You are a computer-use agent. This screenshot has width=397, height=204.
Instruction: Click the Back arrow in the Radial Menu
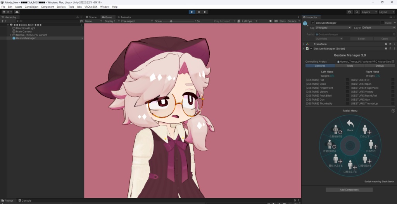[x=350, y=125]
